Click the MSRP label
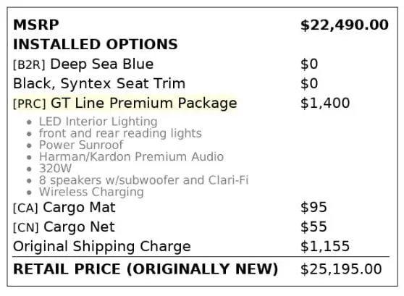This screenshot has height=296, width=404. pos(36,25)
